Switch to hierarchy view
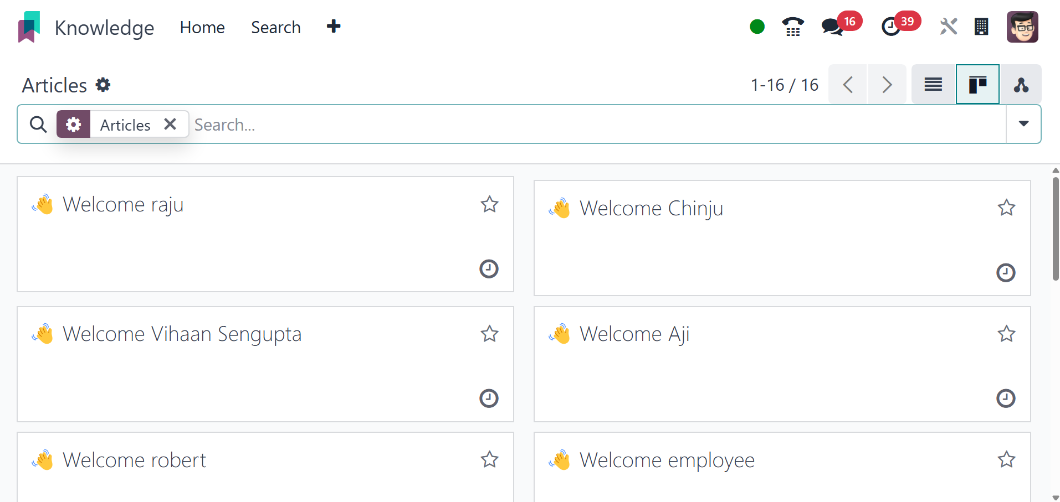This screenshot has width=1060, height=502. coord(1021,85)
